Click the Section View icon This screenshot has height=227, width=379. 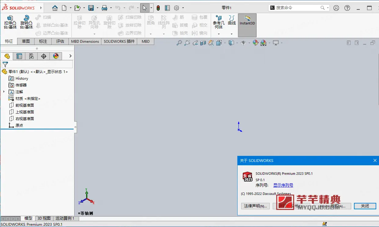203,43
